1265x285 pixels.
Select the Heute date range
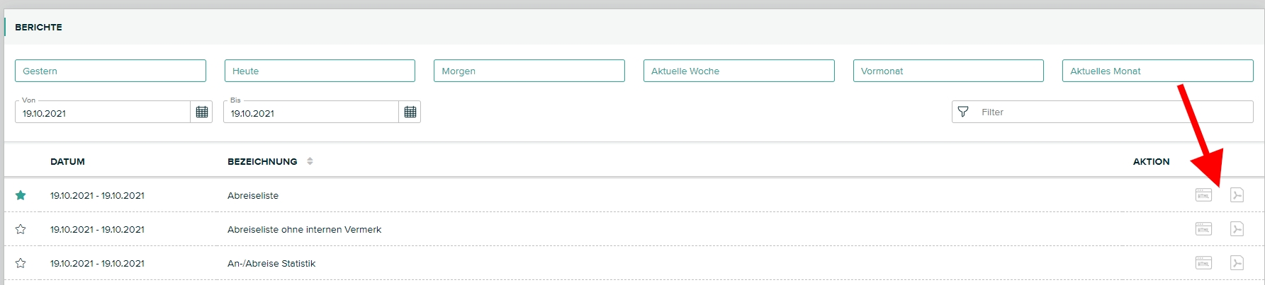pos(320,71)
